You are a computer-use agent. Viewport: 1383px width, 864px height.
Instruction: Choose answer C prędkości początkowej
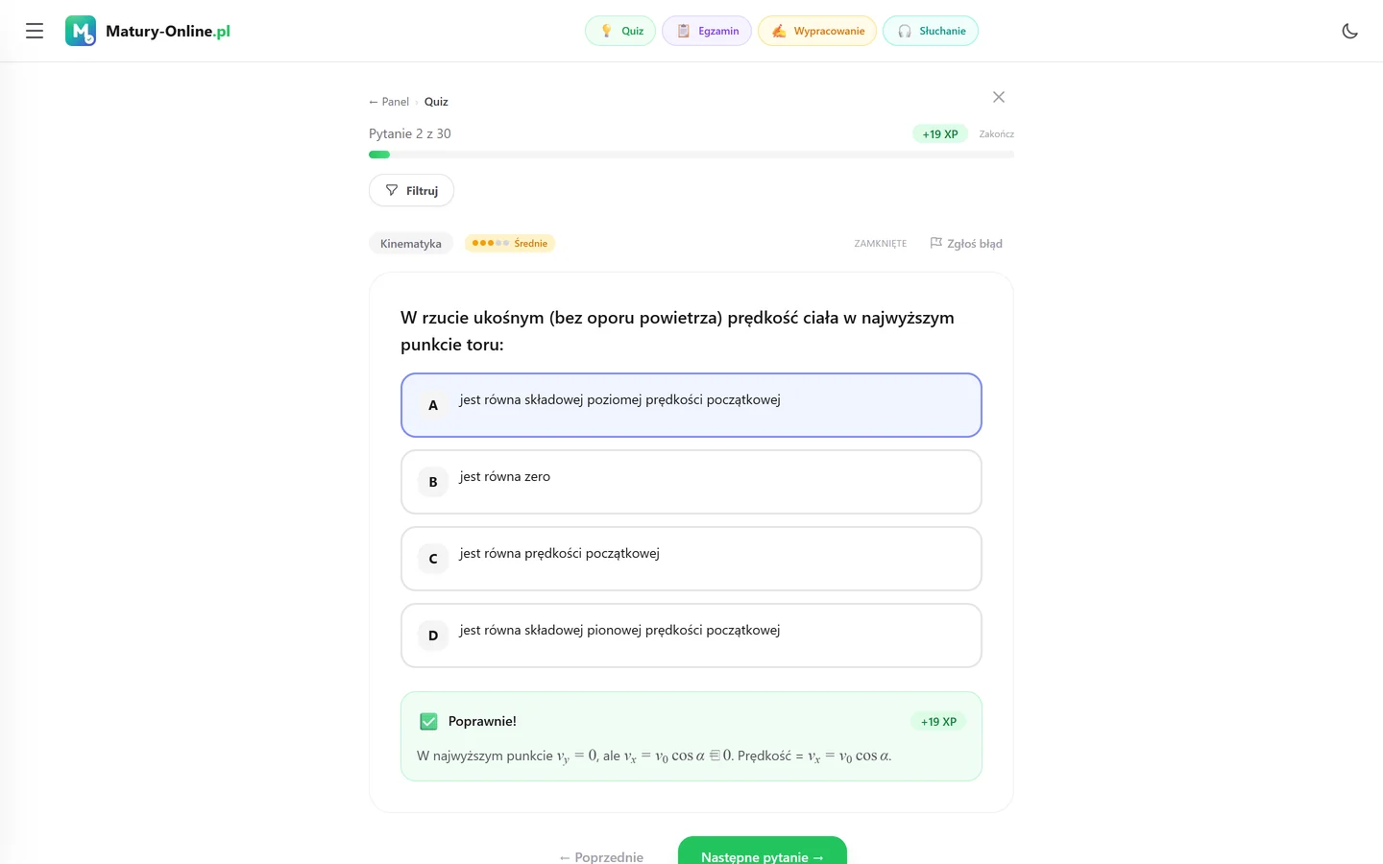click(691, 559)
